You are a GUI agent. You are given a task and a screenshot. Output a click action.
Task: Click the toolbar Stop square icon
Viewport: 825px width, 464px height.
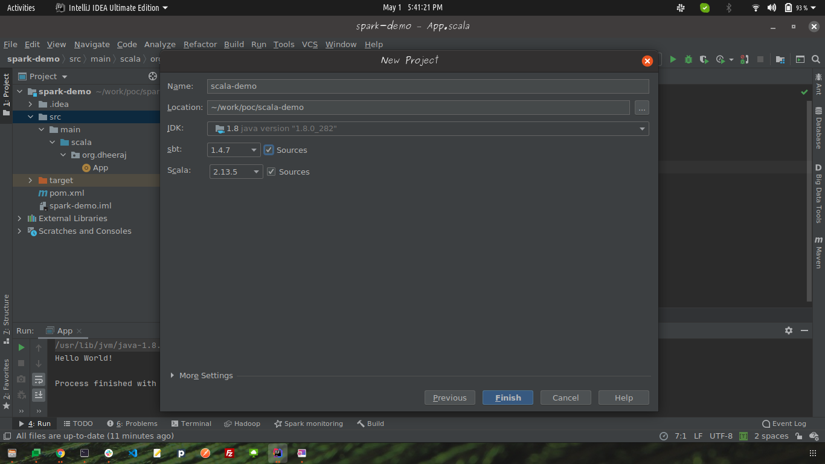(x=760, y=59)
